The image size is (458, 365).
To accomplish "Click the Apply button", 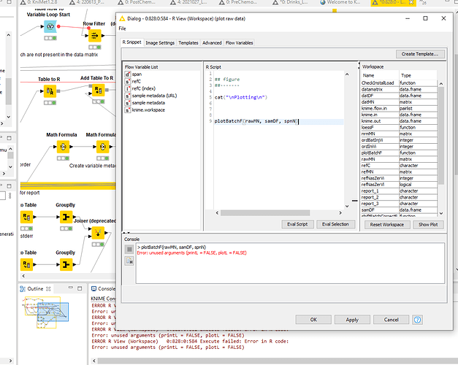I will click(x=352, y=320).
